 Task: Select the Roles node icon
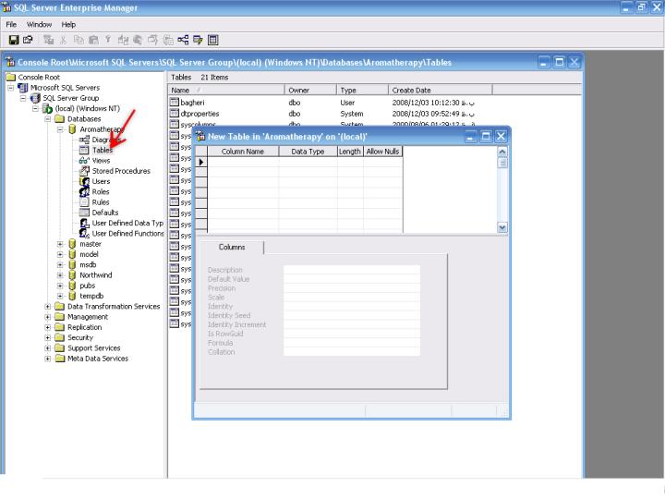pos(84,192)
